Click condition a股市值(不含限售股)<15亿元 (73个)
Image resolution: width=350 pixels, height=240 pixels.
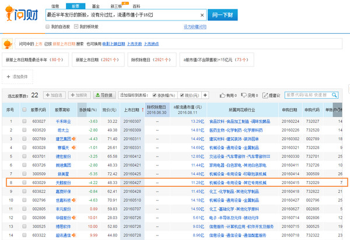[216, 60]
